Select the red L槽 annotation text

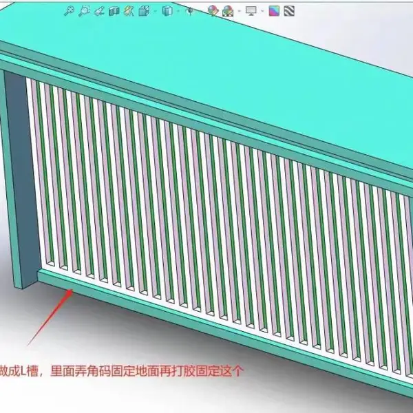(x=120, y=371)
